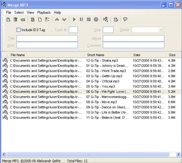Click the scrollbar right arrow button
The image size is (182, 163).
178,155
